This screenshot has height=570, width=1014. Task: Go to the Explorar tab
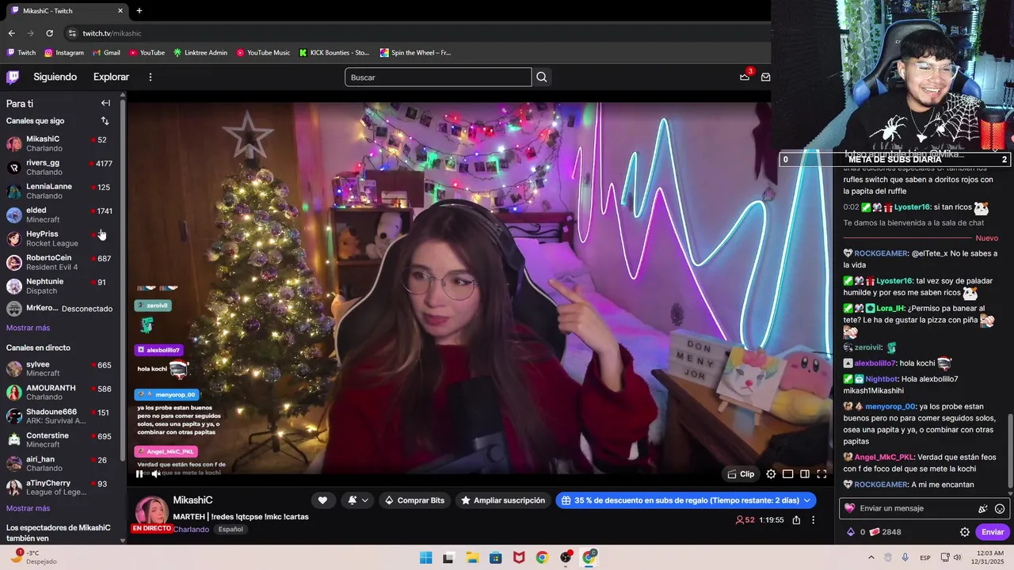click(x=111, y=77)
